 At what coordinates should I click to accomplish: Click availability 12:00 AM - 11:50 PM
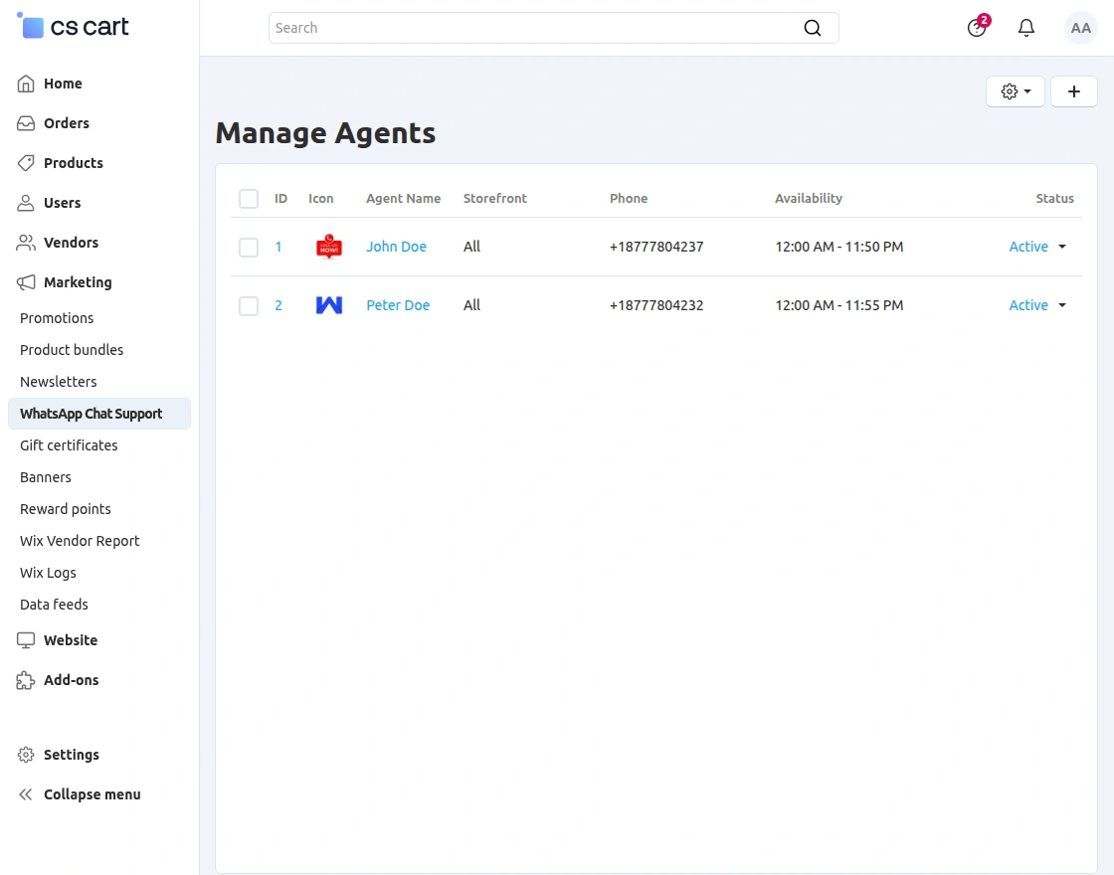pyautogui.click(x=839, y=247)
